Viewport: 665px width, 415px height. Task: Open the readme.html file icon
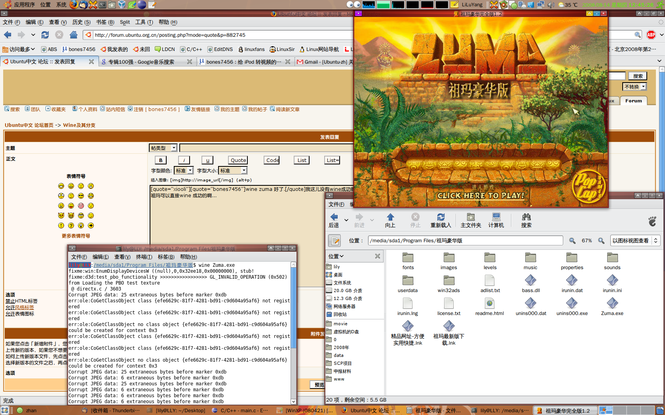tap(490, 304)
